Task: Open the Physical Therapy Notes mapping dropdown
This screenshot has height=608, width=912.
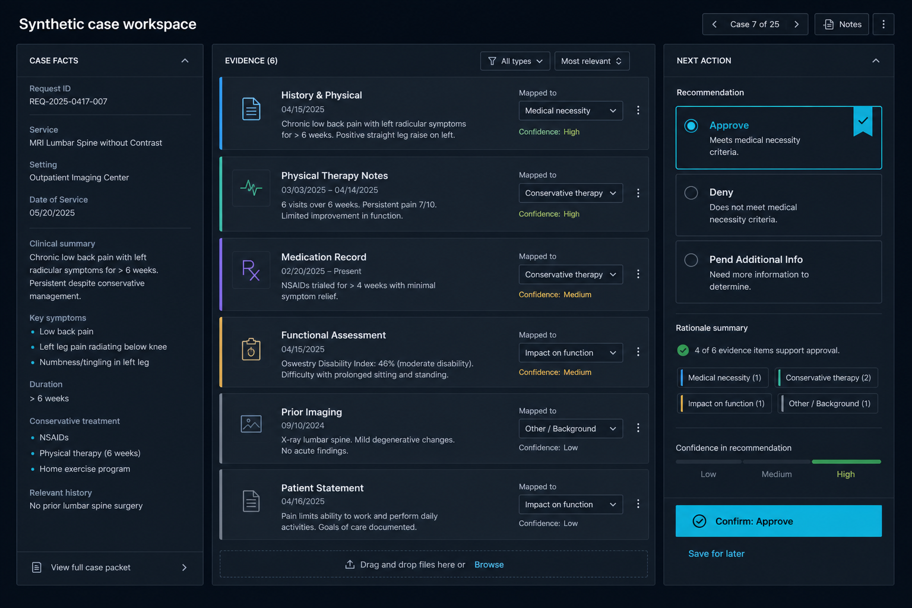Action: tap(571, 193)
